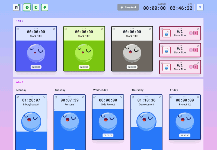The width and height of the screenshot is (217, 150).
Task: Start the Development block timer blob
Action: [x=146, y=121]
